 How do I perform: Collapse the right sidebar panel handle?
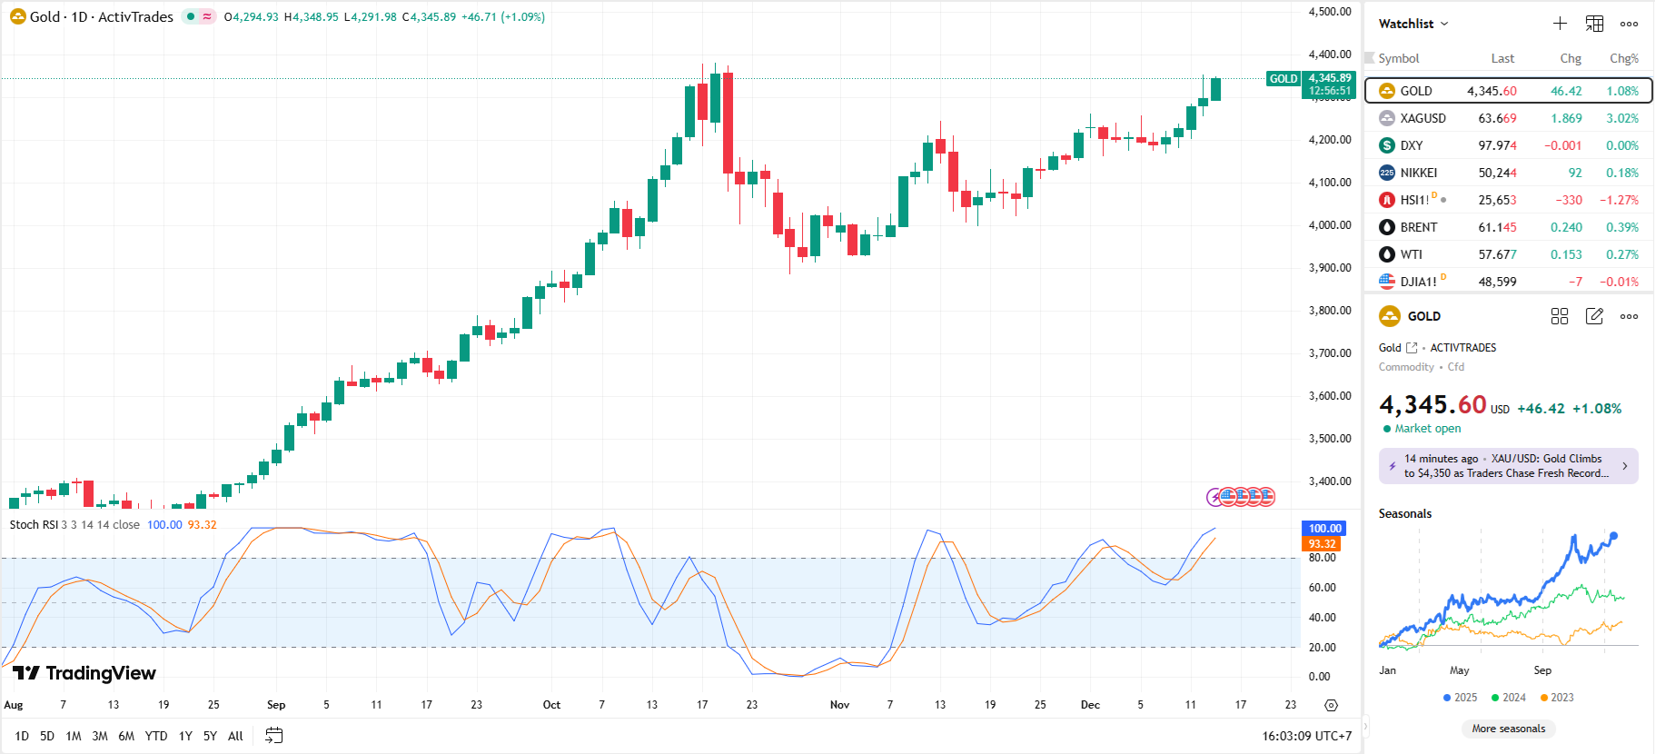tap(1364, 726)
